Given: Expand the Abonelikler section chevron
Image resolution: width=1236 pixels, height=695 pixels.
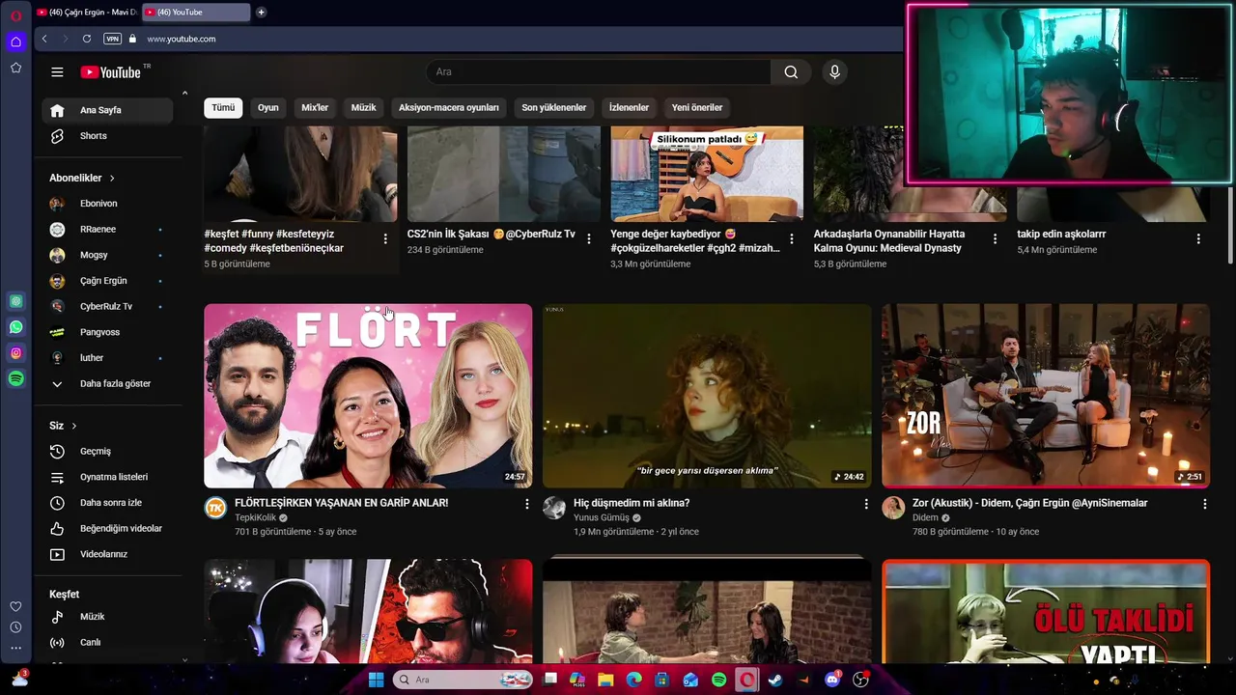Looking at the screenshot, I should point(112,179).
